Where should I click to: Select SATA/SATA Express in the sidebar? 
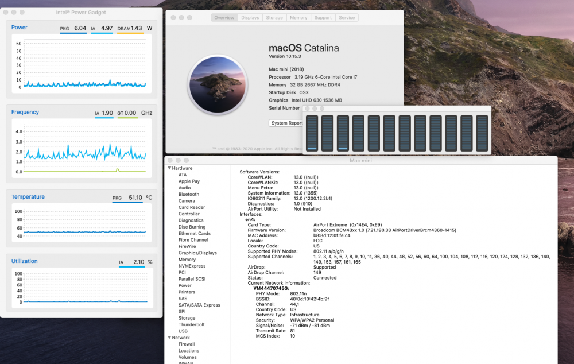coord(199,305)
